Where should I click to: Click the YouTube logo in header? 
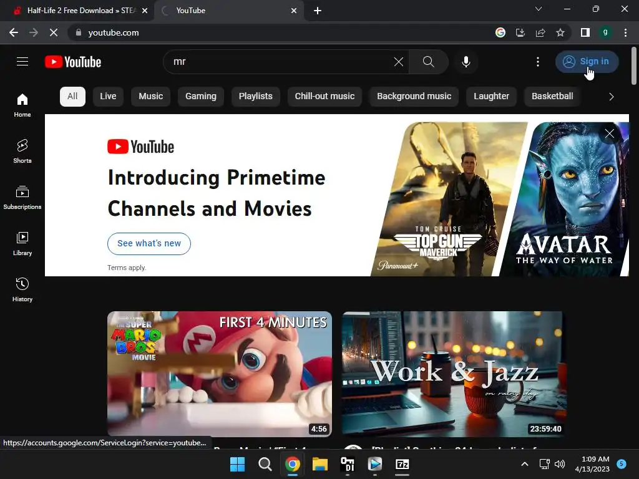pos(73,62)
